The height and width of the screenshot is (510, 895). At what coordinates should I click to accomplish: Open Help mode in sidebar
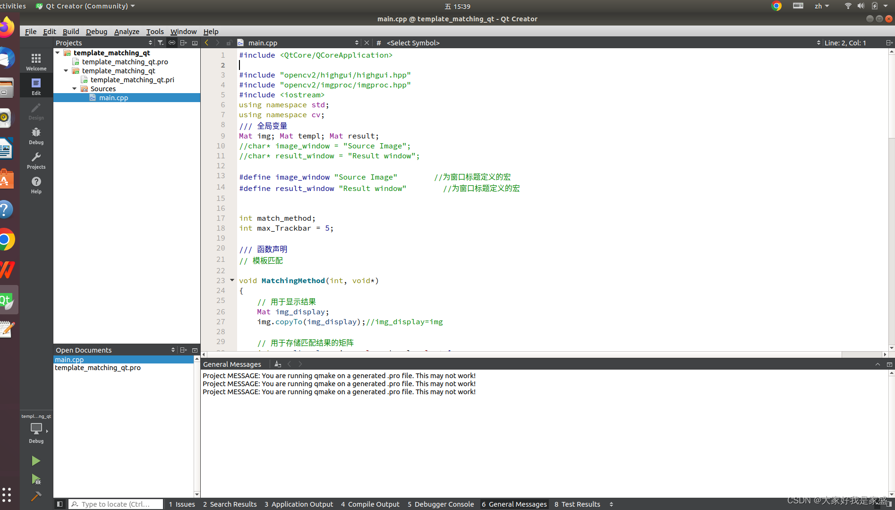36,185
